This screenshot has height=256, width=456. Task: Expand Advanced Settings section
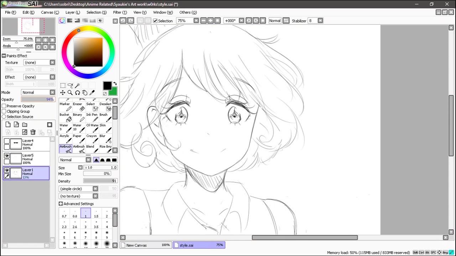[61, 204]
